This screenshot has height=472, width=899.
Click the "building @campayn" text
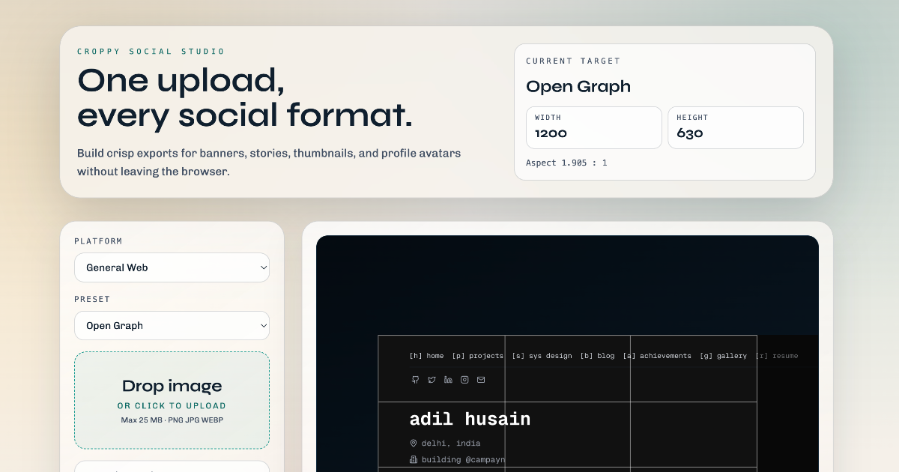point(464,459)
